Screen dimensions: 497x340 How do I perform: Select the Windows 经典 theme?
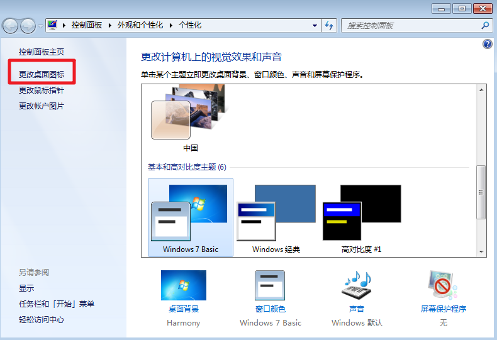(x=276, y=217)
